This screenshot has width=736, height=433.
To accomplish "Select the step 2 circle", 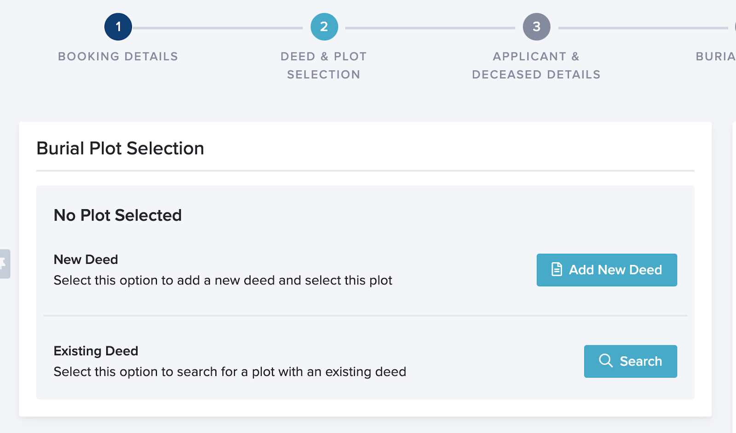I will 324,27.
